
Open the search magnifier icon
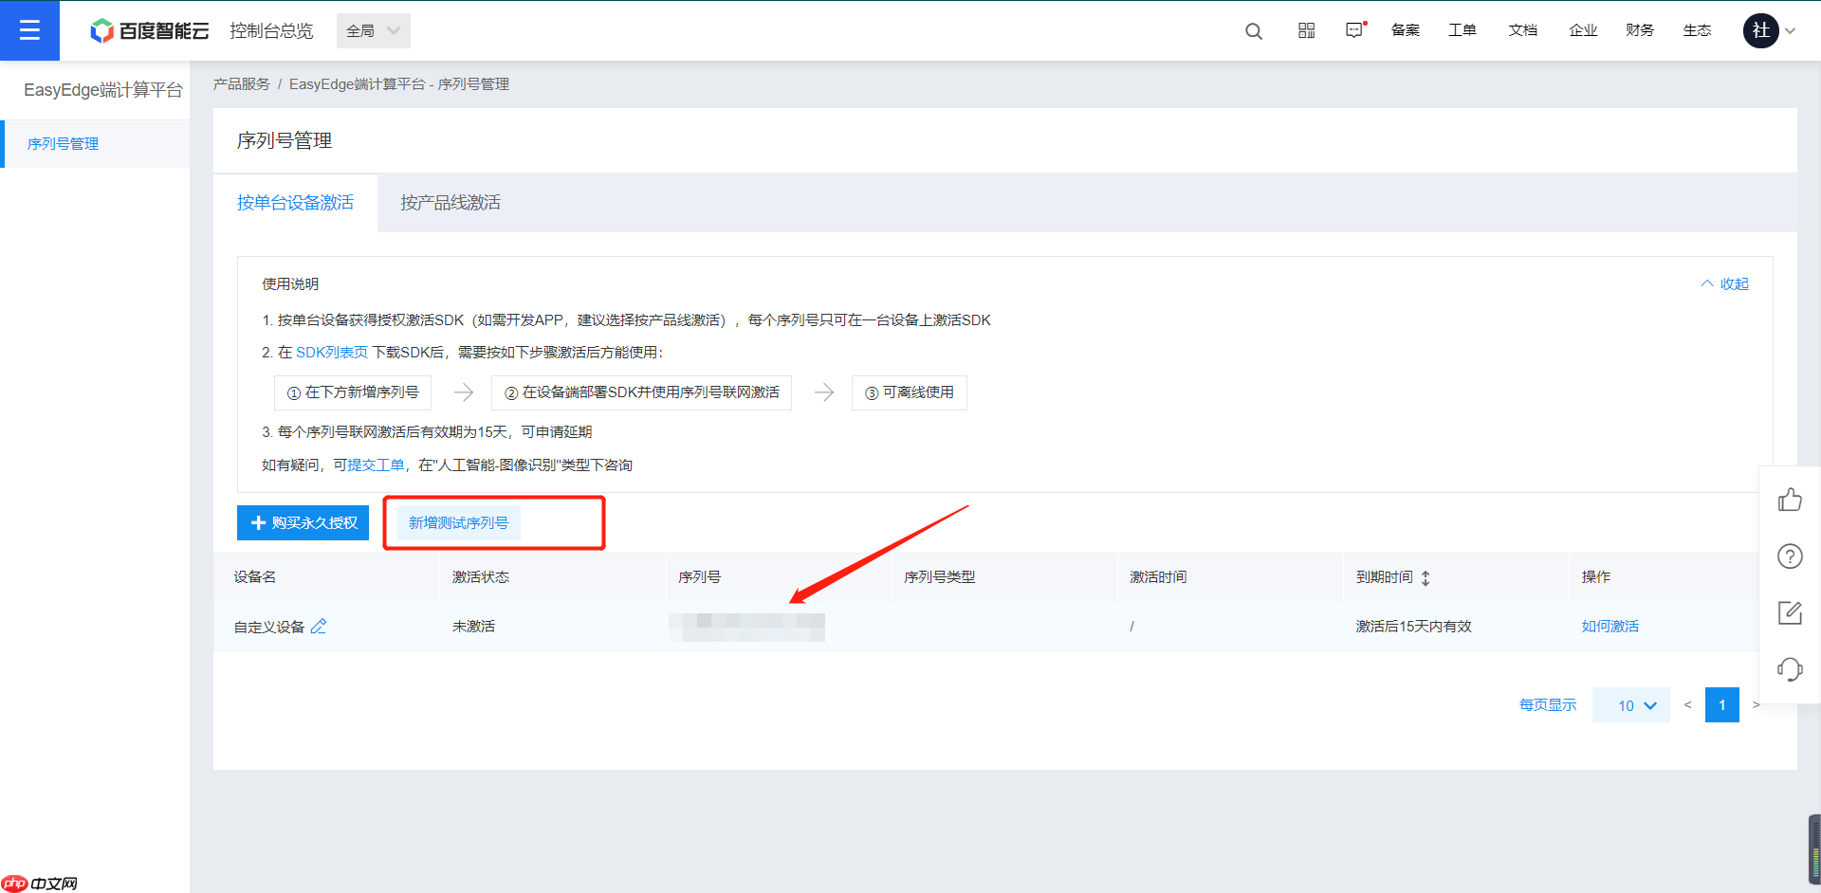tap(1253, 30)
